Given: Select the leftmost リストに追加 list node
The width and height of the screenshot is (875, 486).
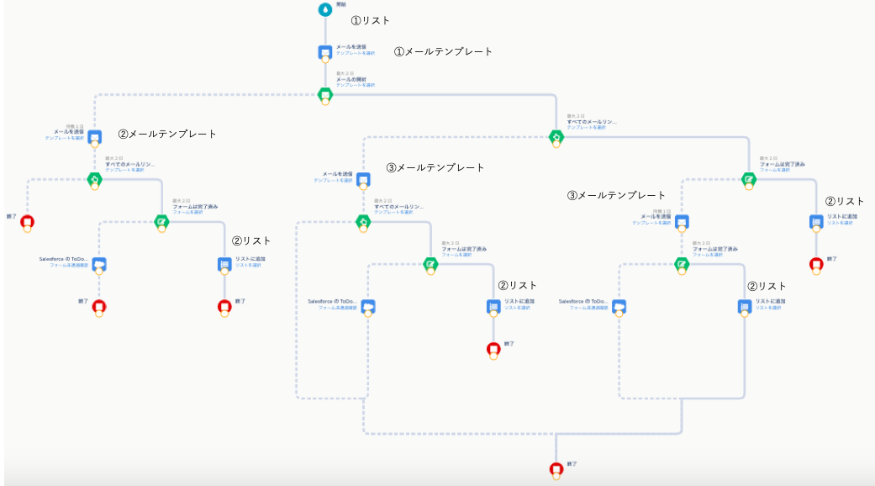Looking at the screenshot, I should [x=225, y=264].
